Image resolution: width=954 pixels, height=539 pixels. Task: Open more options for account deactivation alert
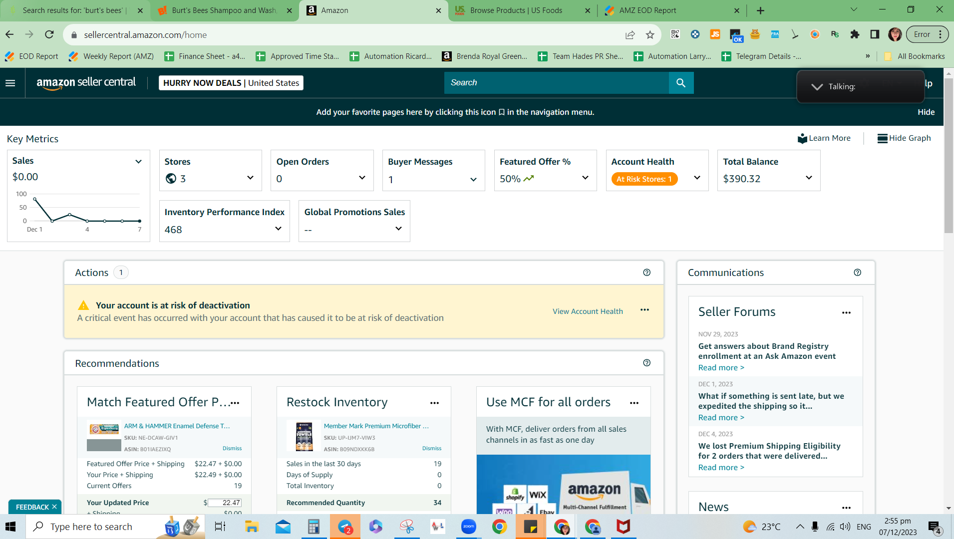click(x=645, y=310)
